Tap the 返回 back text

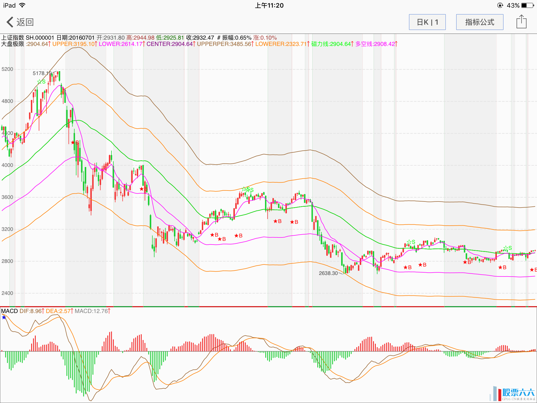coord(25,22)
